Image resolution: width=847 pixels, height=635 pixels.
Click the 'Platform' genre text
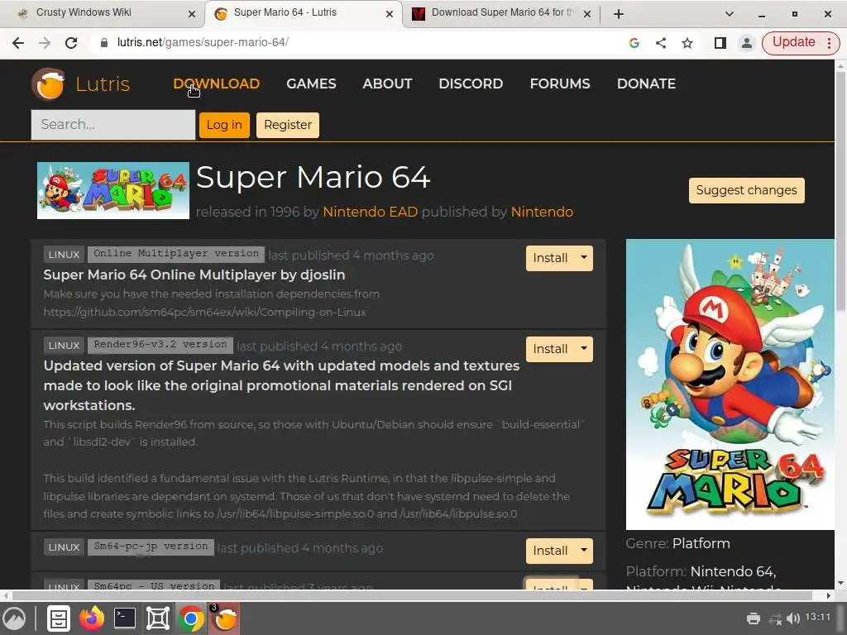(x=701, y=544)
